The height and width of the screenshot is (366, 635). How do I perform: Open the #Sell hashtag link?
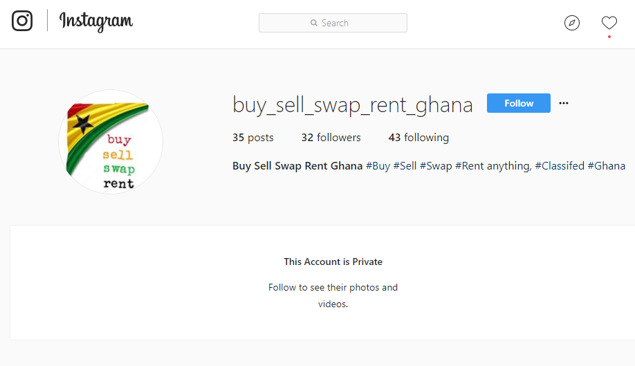pyautogui.click(x=405, y=166)
